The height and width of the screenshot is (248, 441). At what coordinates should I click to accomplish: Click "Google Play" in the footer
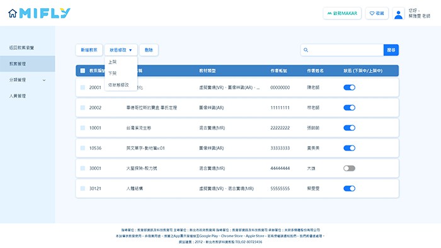209,236
